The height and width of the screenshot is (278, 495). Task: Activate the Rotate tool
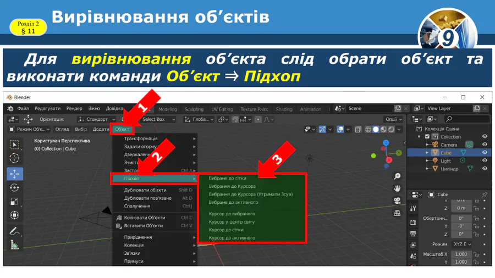point(14,188)
